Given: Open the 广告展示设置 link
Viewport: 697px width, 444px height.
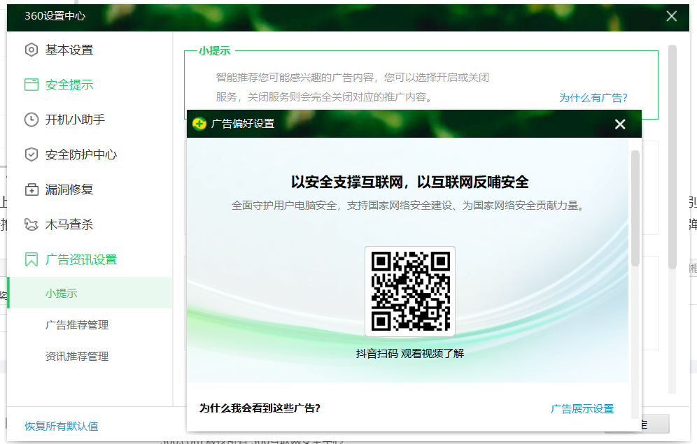Looking at the screenshot, I should click(582, 409).
